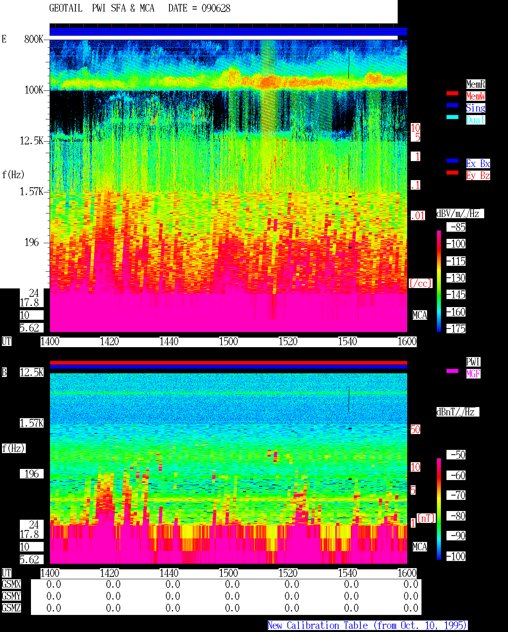The width and height of the screenshot is (508, 632).
Task: Select the "MemW" legend label
Action: 475,96
